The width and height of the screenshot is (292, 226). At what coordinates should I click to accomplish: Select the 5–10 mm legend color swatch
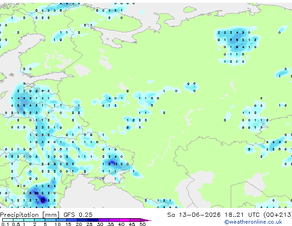coord(51,220)
